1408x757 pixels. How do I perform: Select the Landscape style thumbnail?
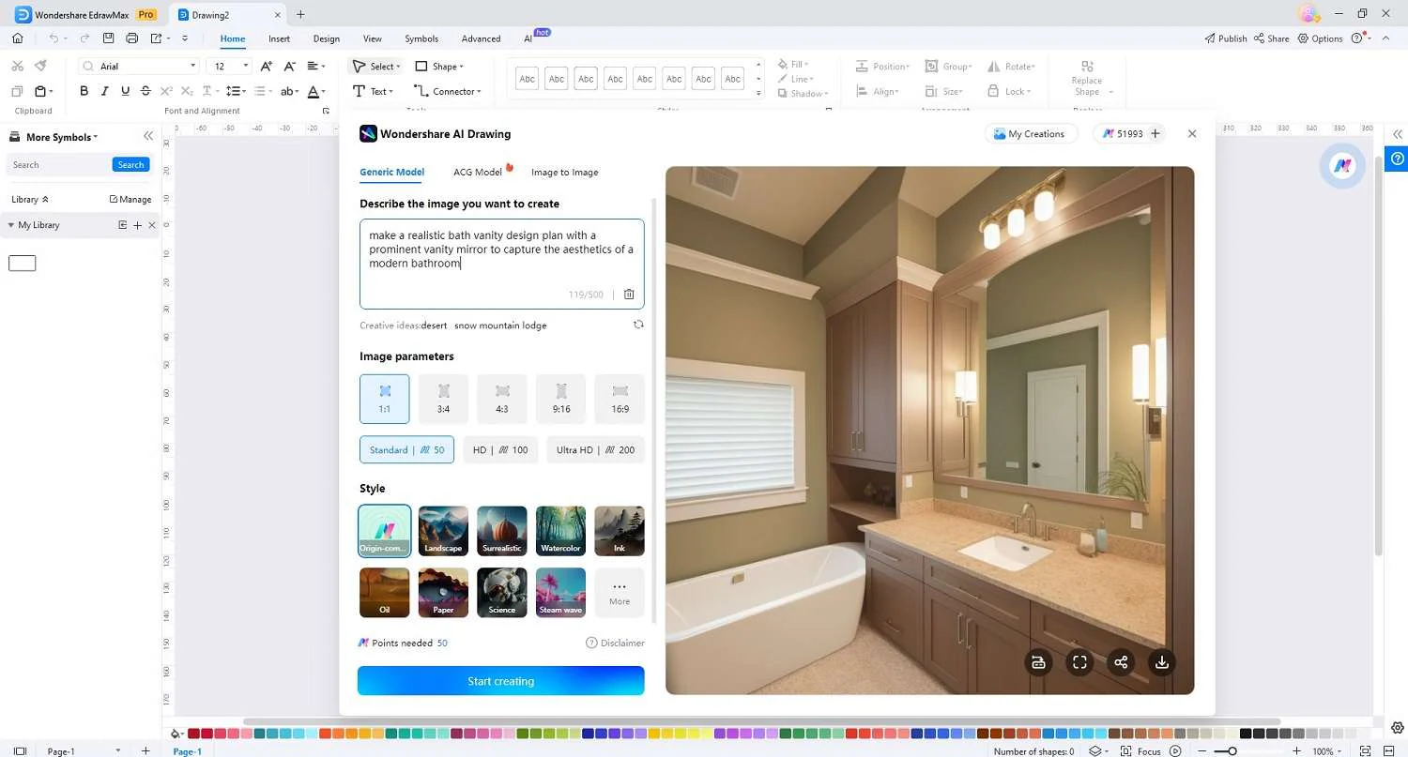coord(443,531)
